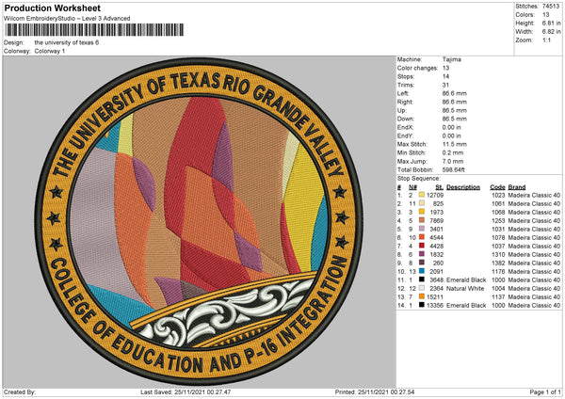This screenshot has height=399, width=565.
Task: Pick the black swatch beside 13356
Action: coord(422,305)
